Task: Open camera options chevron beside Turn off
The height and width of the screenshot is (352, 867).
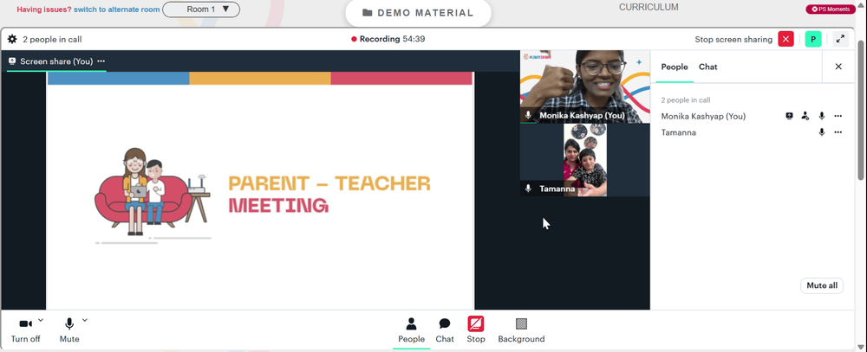Action: [41, 320]
